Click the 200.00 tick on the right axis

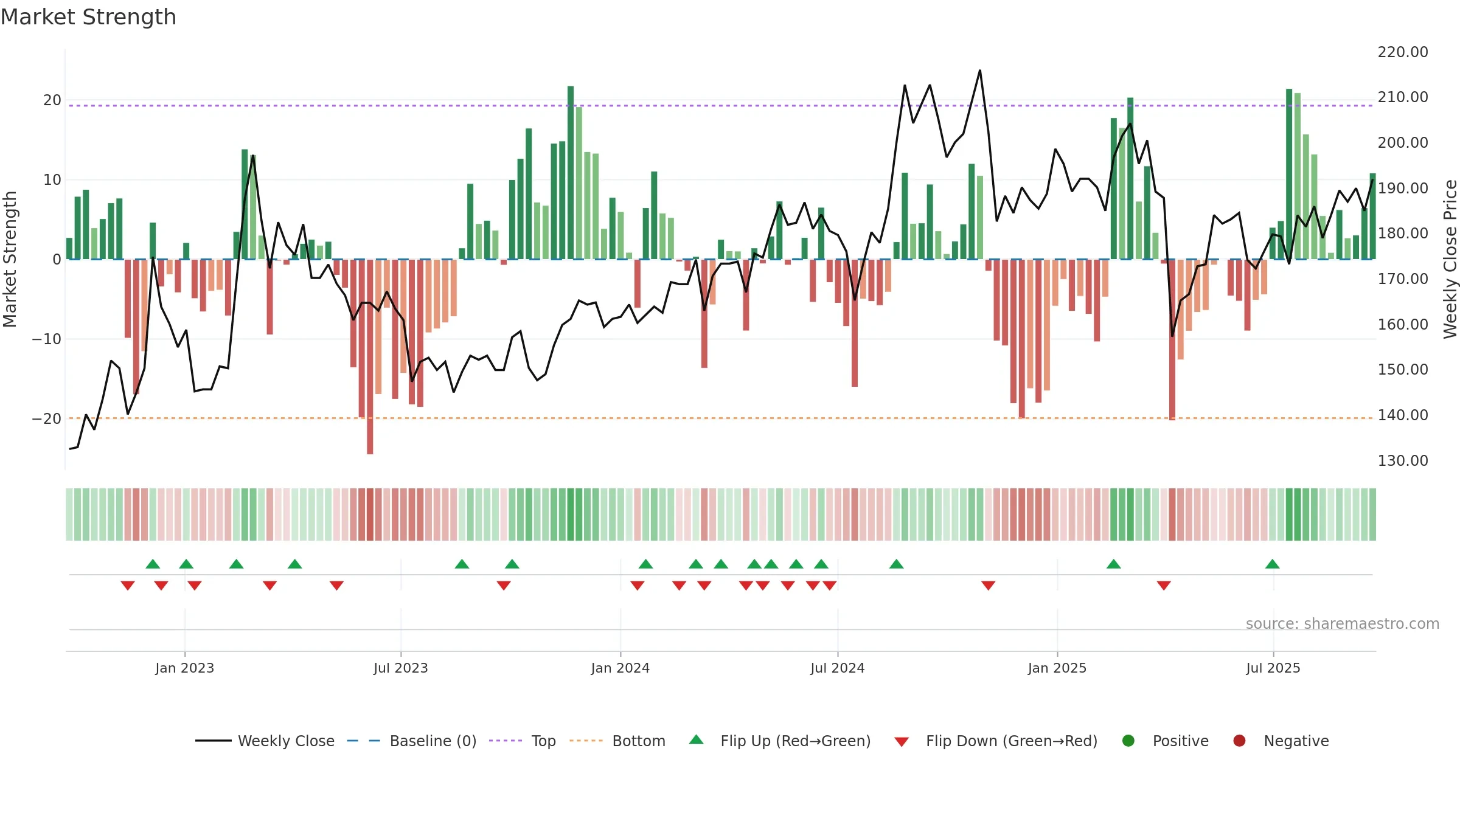1403,143
